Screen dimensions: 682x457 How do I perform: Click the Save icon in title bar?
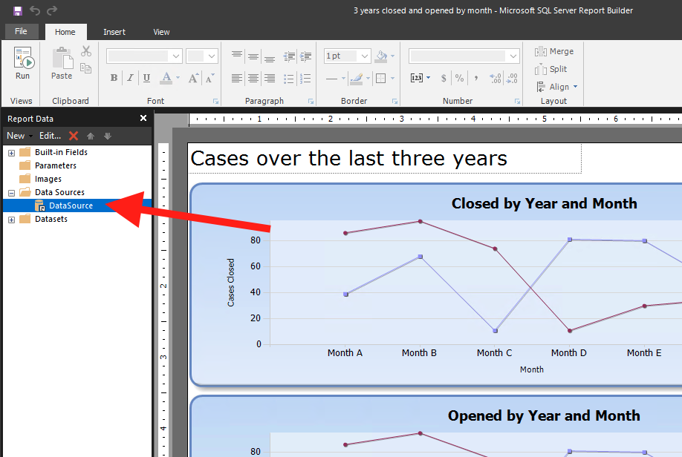click(x=18, y=11)
